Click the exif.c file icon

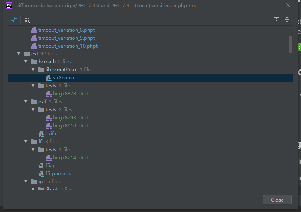42,134
